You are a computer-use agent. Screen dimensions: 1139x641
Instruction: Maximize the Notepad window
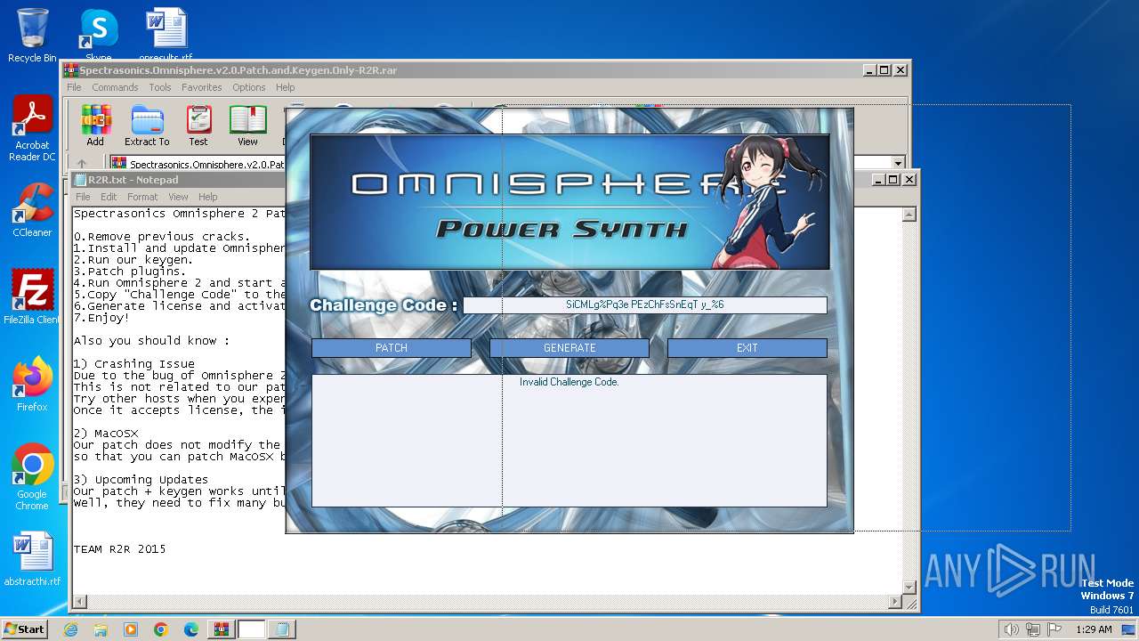click(893, 180)
